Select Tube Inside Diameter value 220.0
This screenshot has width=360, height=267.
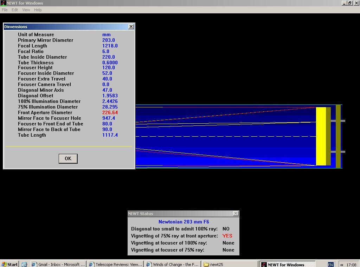109,57
